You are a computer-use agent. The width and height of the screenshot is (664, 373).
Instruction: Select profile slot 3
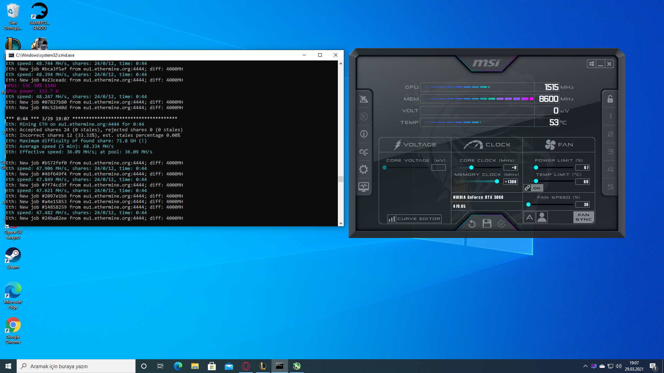(x=610, y=152)
